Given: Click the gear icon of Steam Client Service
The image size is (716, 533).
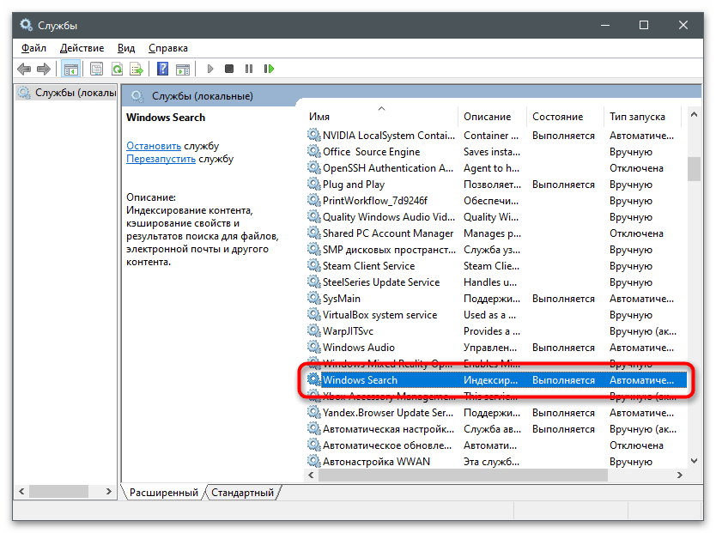Looking at the screenshot, I should (x=313, y=265).
